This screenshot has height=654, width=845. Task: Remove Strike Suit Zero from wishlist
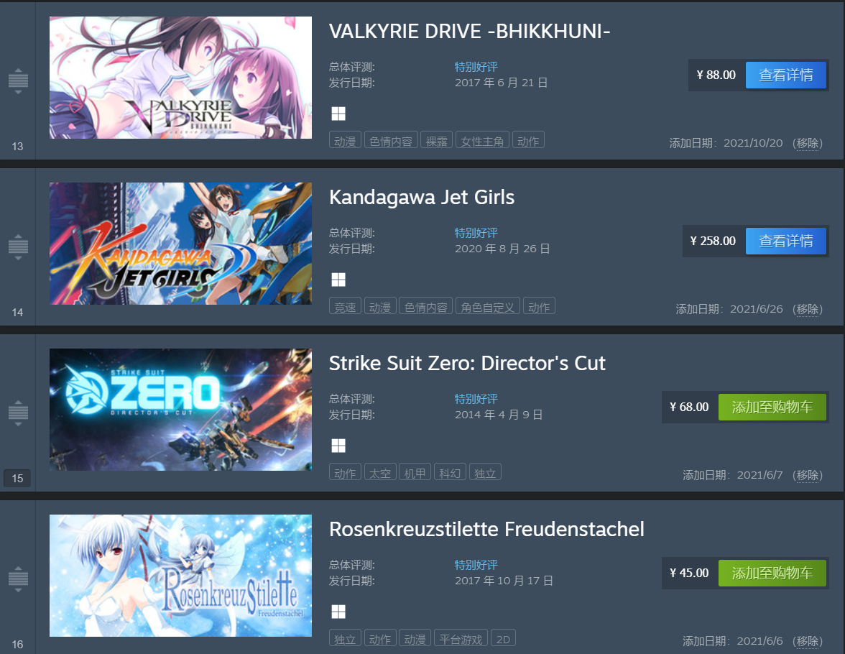(x=808, y=476)
